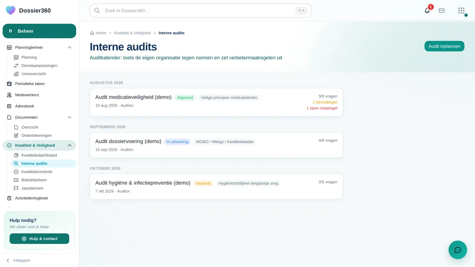Click the Kwaliteitsdashboard pie chart icon
The height and width of the screenshot is (267, 475).
[x=16, y=155]
